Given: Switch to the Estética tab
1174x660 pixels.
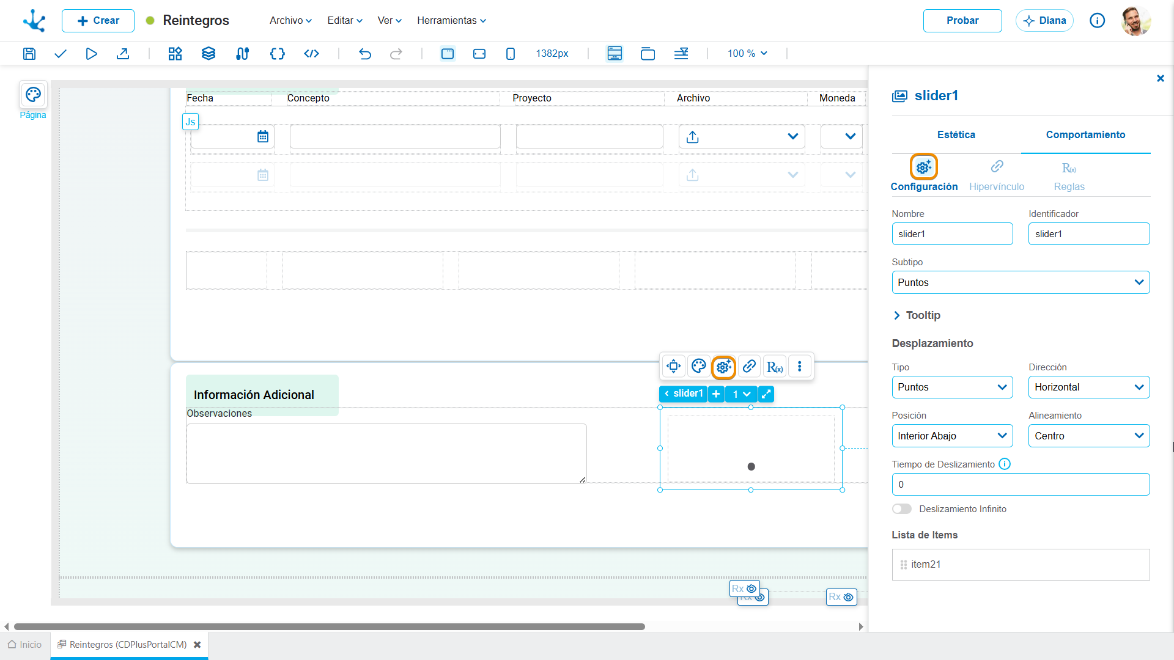Looking at the screenshot, I should (x=956, y=134).
